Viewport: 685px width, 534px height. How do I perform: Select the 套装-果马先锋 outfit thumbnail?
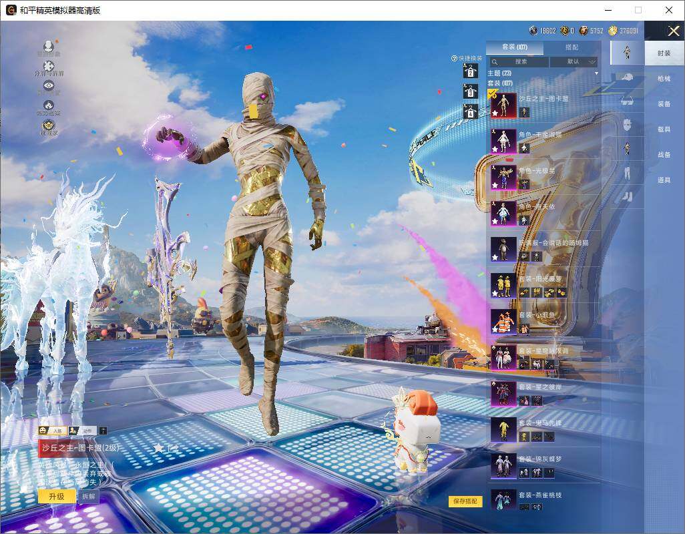click(x=503, y=430)
